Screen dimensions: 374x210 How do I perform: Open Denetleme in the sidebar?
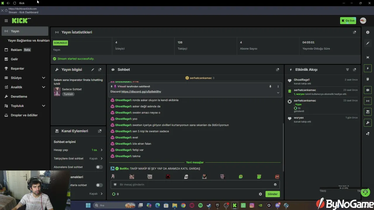pos(25,97)
